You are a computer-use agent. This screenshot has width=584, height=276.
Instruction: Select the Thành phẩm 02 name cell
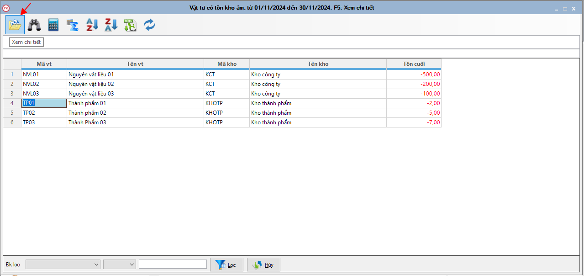tap(135, 113)
